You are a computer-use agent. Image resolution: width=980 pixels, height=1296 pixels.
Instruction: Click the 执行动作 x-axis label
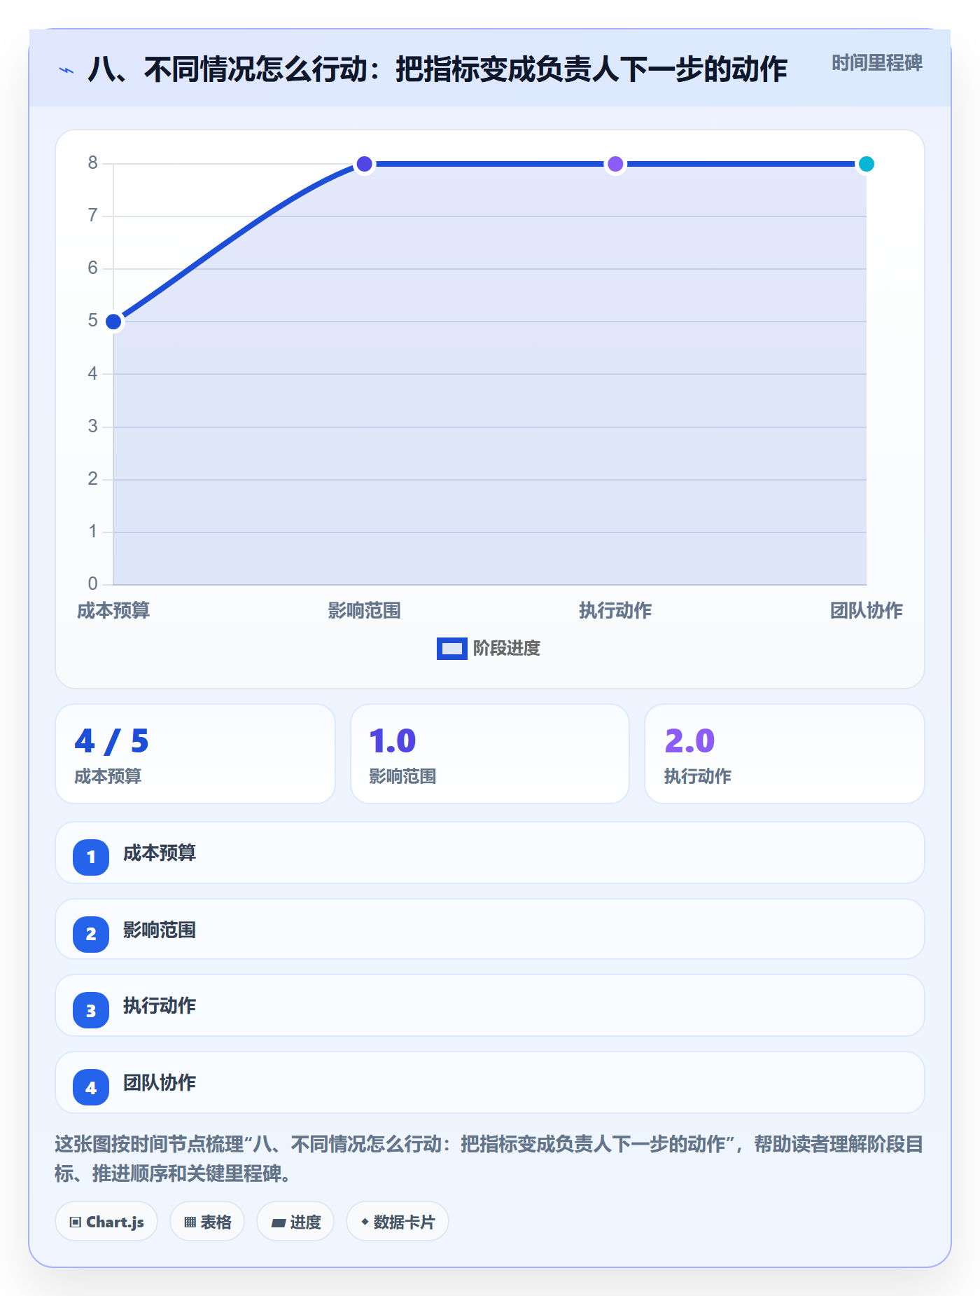615,611
